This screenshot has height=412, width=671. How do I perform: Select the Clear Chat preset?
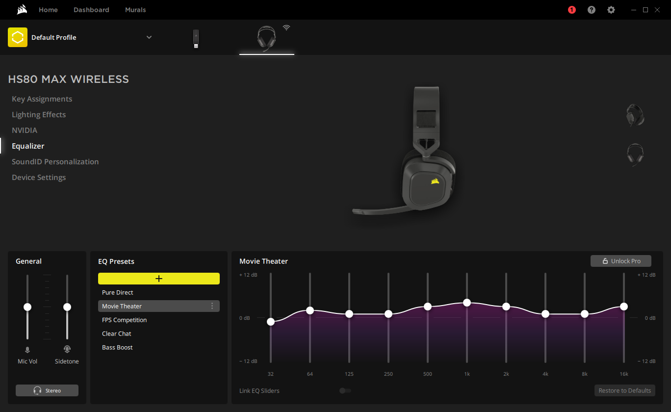pyautogui.click(x=159, y=334)
